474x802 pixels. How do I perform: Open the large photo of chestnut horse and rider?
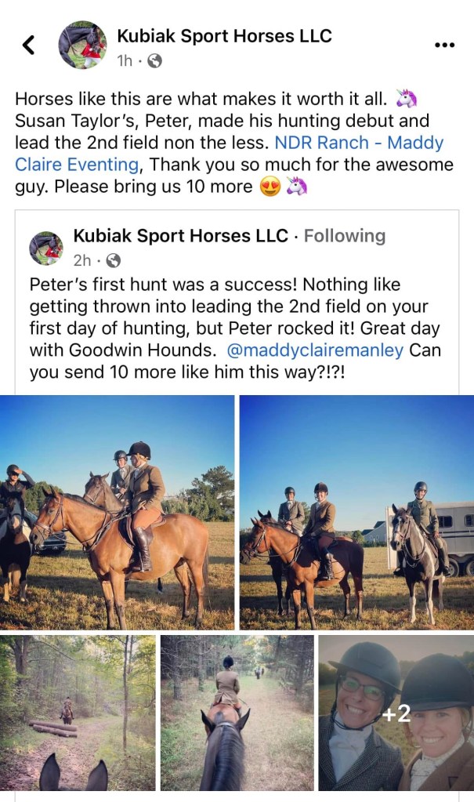pyautogui.click(x=118, y=512)
